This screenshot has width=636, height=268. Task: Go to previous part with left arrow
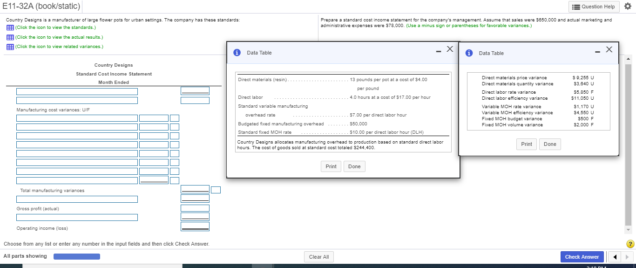tap(615, 257)
